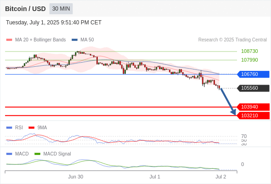Click the blue downward forecast arrow
Screen dimensions: 271x184
point(228,102)
